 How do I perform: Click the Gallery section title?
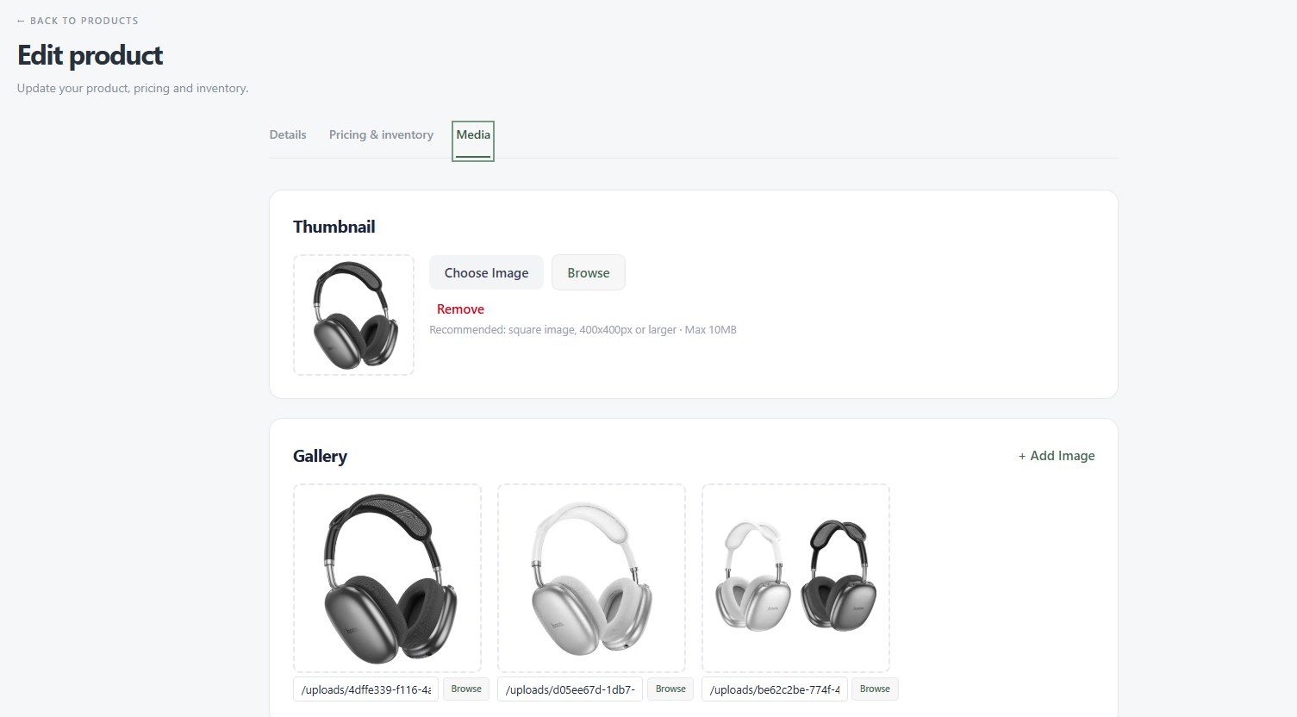320,456
